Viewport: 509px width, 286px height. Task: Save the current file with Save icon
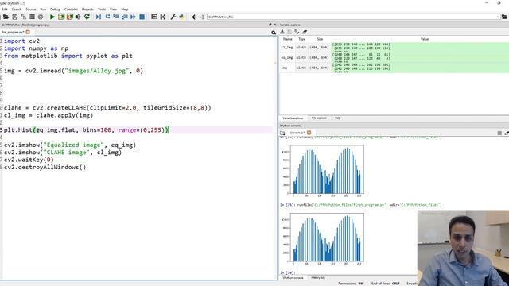[15, 17]
